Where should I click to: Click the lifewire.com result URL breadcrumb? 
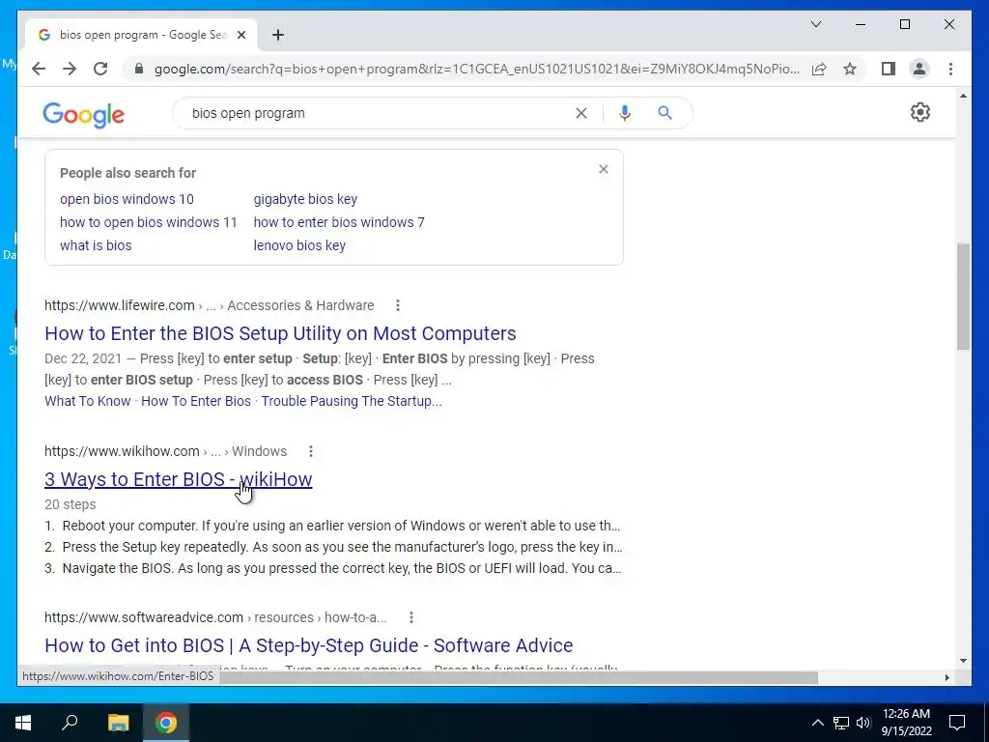[x=210, y=305]
